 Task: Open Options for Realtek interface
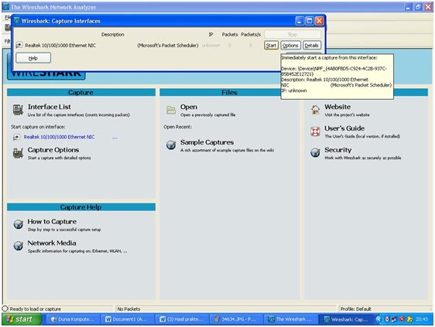(x=290, y=46)
